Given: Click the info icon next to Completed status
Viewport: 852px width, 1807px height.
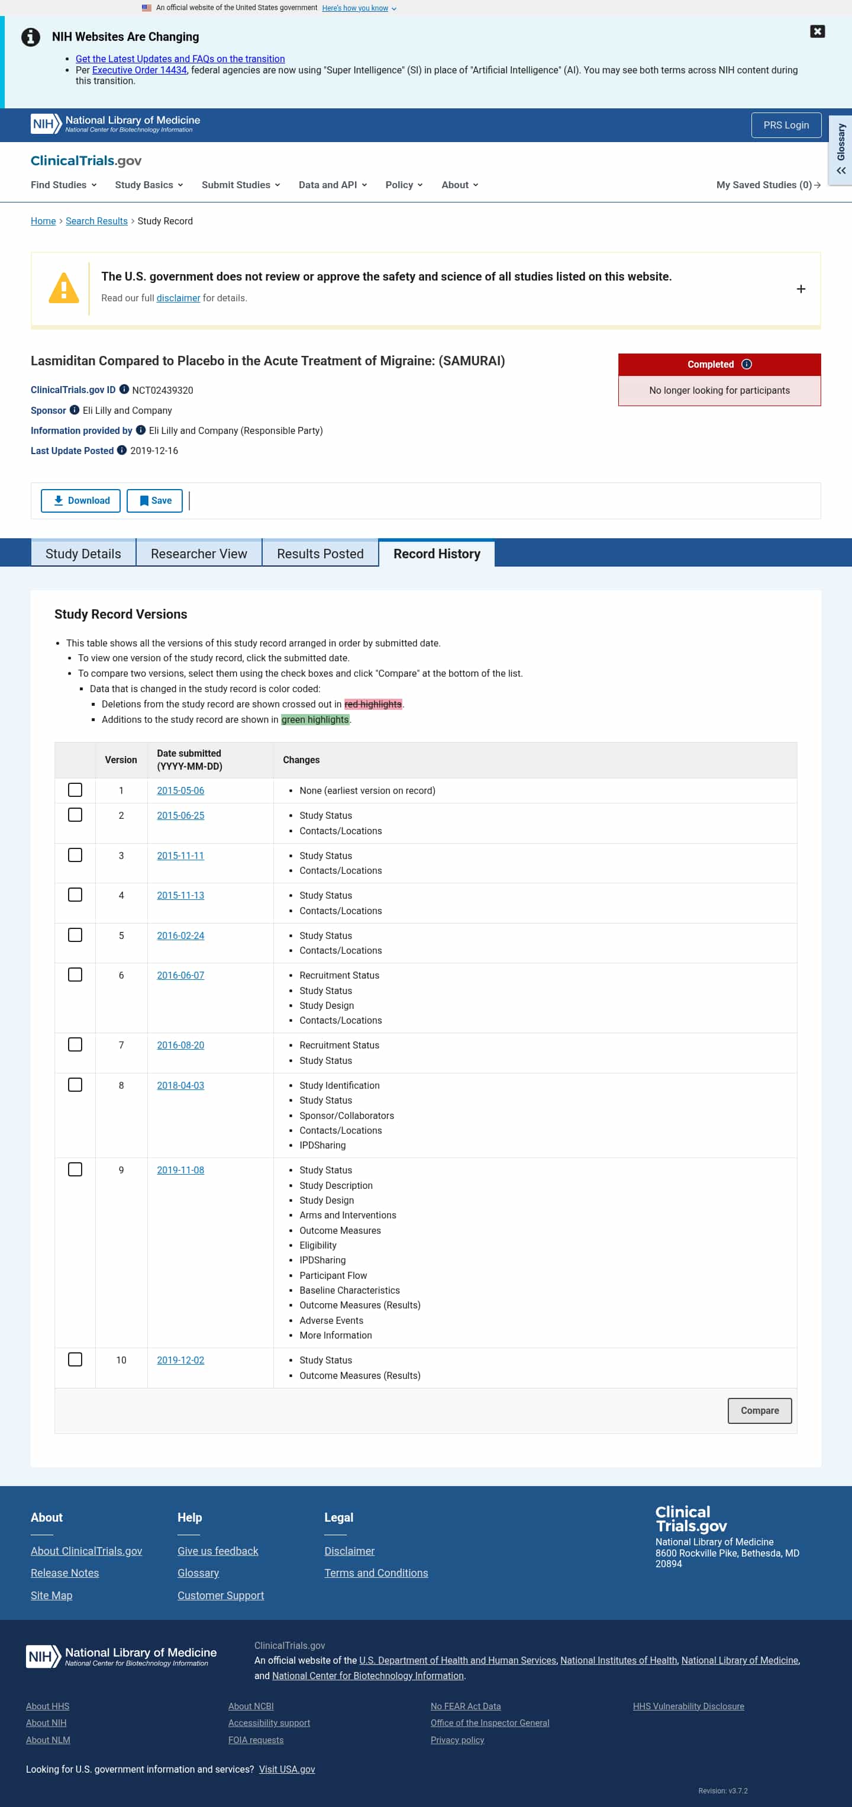Looking at the screenshot, I should (746, 364).
